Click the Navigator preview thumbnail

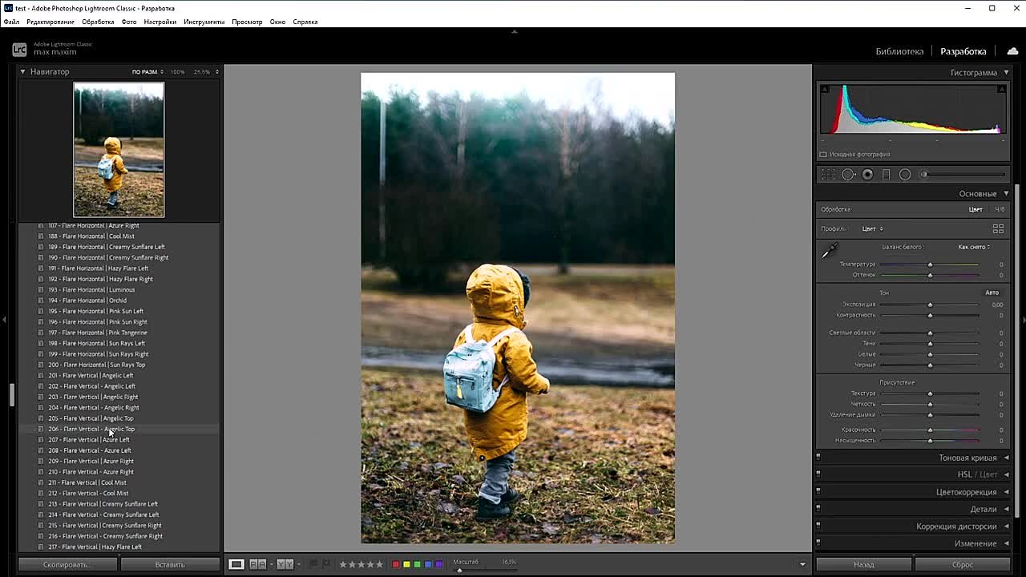tap(119, 150)
